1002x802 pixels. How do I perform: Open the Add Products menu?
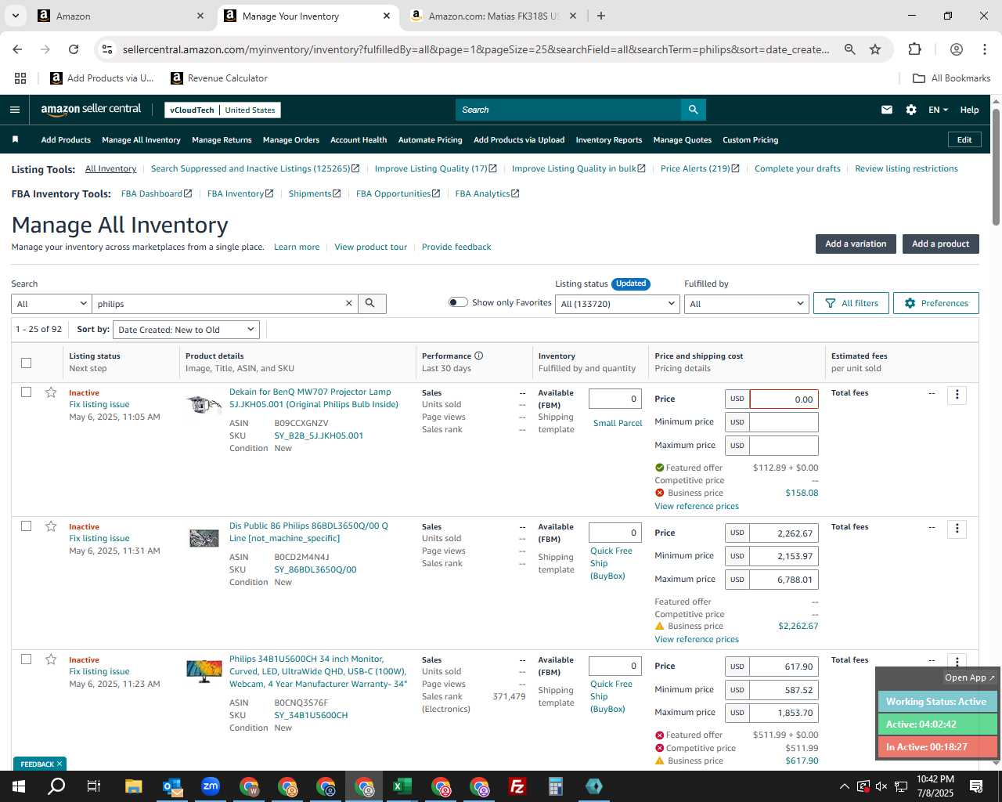[x=66, y=139]
